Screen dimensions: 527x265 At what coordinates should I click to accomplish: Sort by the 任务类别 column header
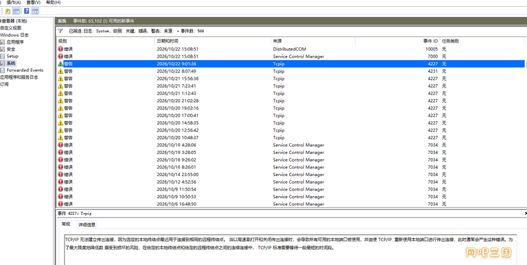[x=482, y=41]
